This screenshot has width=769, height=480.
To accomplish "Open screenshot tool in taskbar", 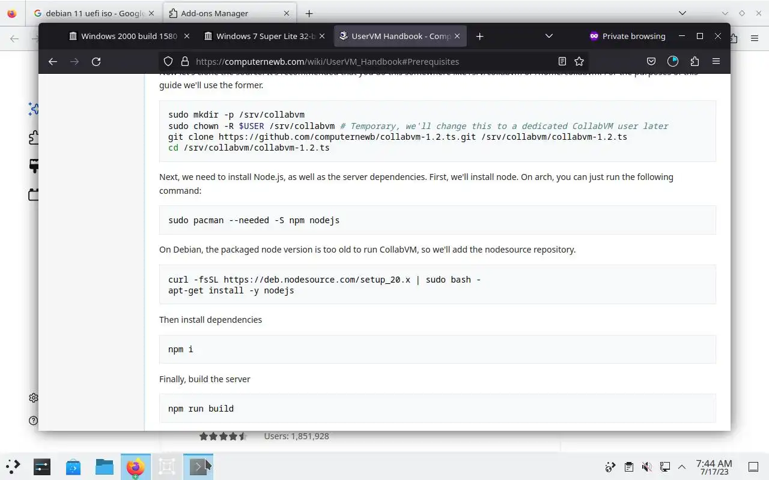I will pos(167,466).
